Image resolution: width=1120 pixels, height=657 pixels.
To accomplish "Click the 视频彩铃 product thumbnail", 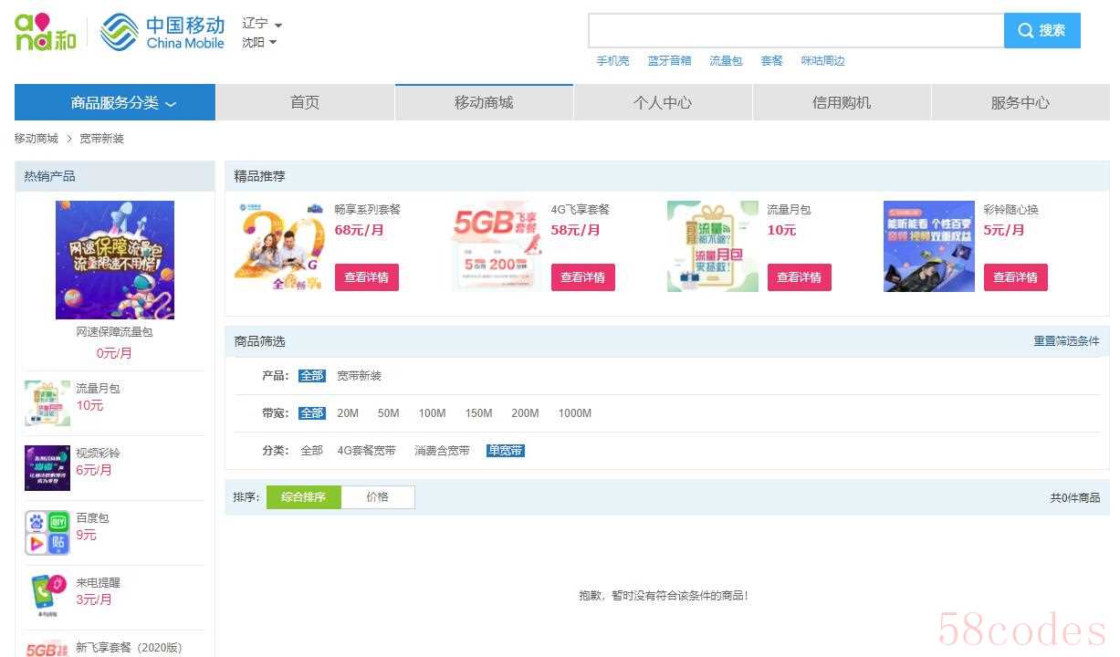I will (47, 468).
